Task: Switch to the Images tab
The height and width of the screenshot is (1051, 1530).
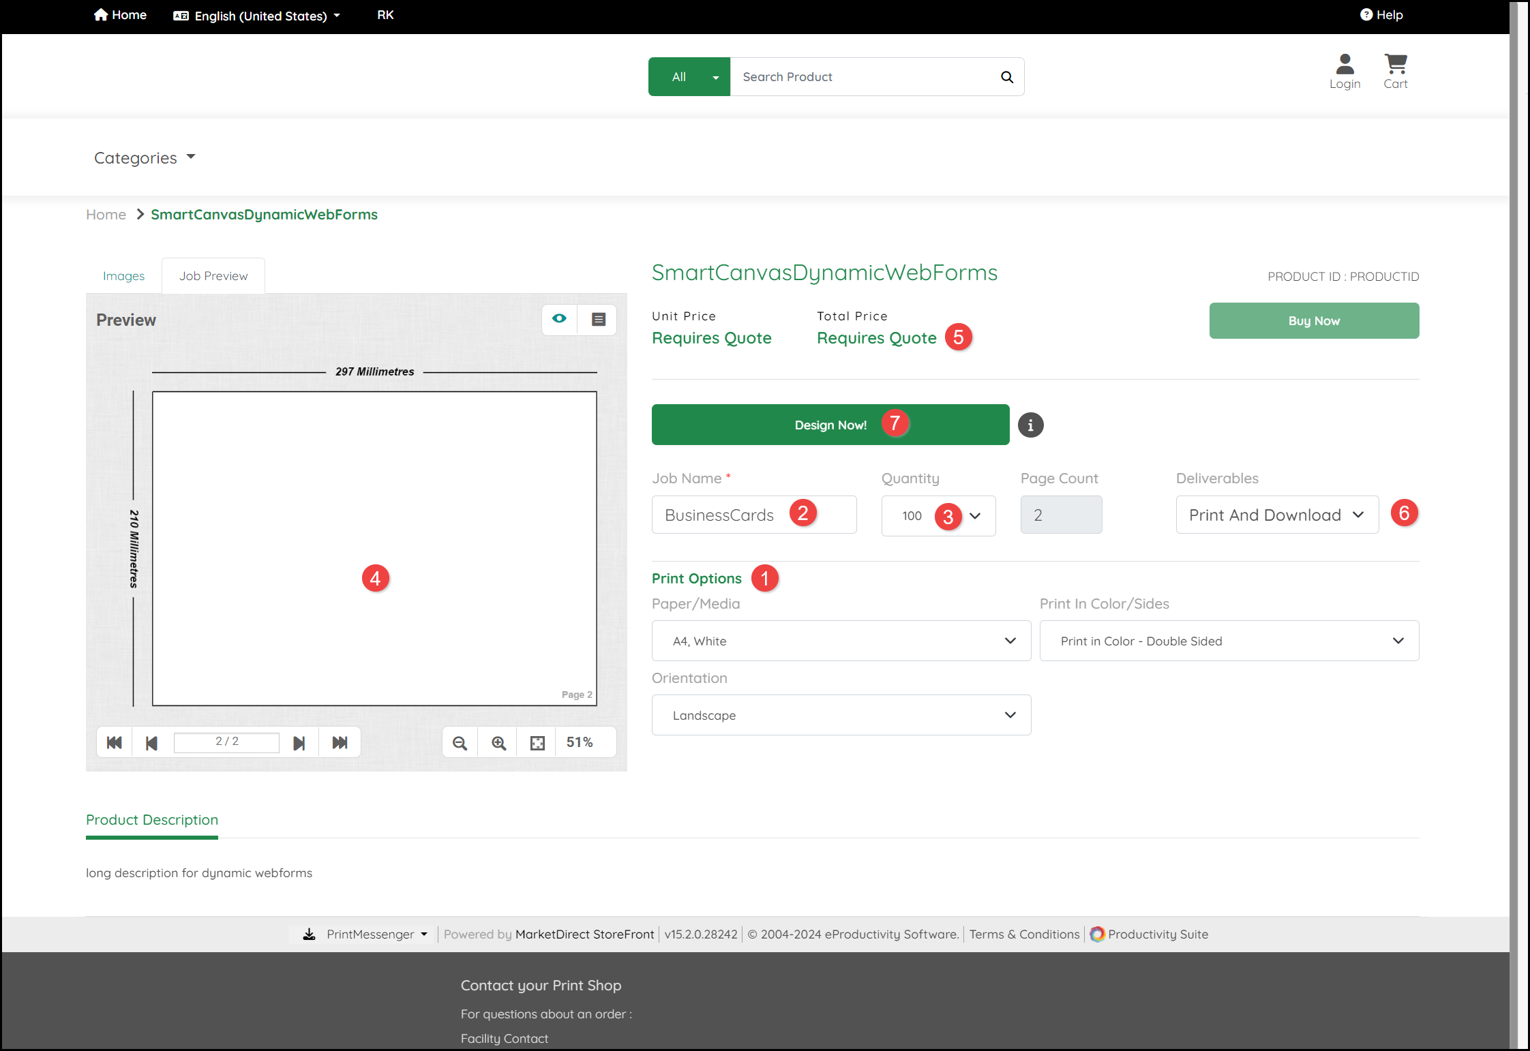Action: click(123, 276)
